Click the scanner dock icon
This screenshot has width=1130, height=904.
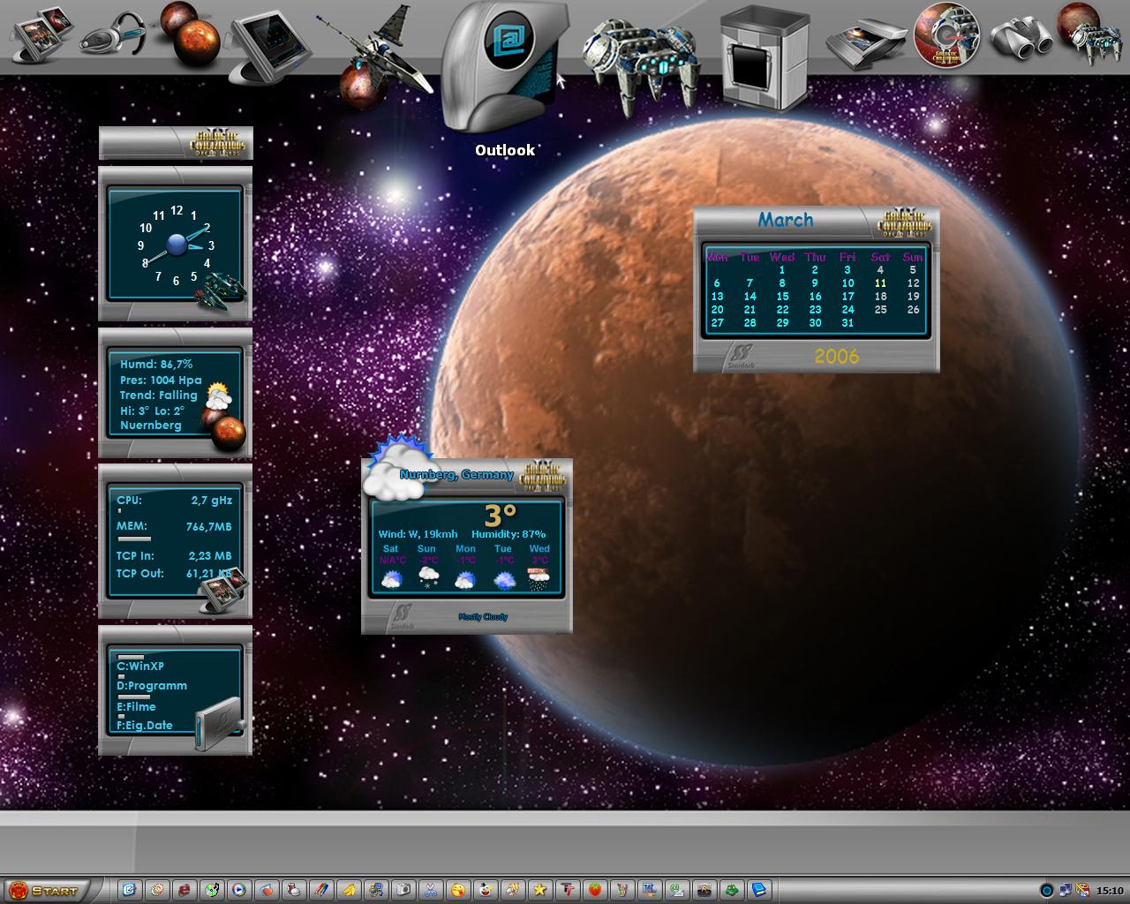866,42
